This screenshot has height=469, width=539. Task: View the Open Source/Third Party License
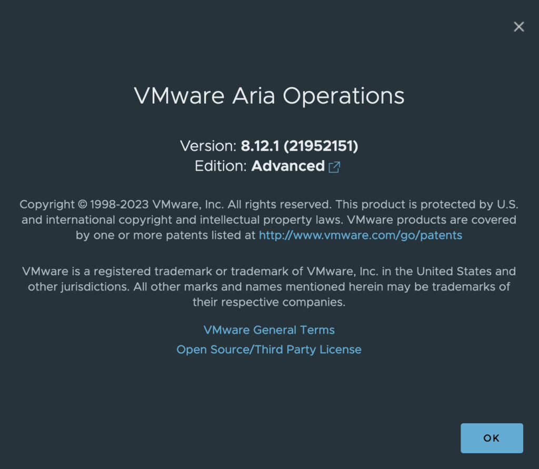pos(269,350)
